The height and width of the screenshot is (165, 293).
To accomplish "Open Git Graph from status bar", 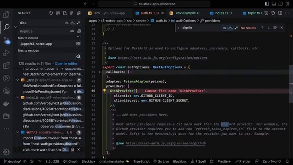I will point(70,161).
